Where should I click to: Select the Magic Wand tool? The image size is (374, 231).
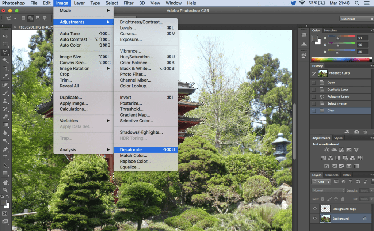5,60
